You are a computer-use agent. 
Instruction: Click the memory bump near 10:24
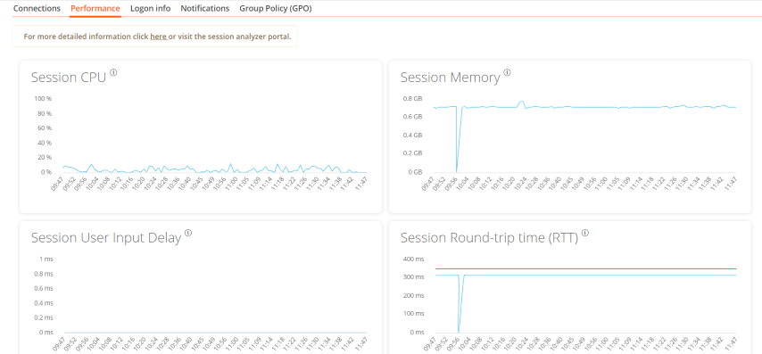521,102
